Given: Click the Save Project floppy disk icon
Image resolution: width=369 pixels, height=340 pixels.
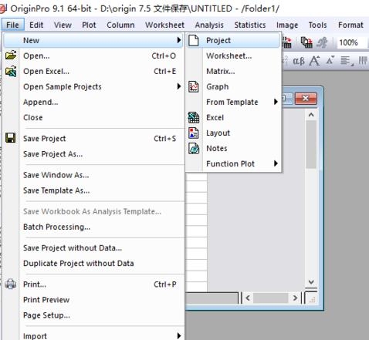Looking at the screenshot, I should 11,138.
